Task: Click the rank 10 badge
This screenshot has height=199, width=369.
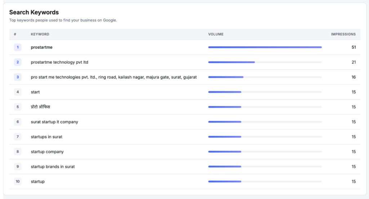Action: [x=18, y=182]
